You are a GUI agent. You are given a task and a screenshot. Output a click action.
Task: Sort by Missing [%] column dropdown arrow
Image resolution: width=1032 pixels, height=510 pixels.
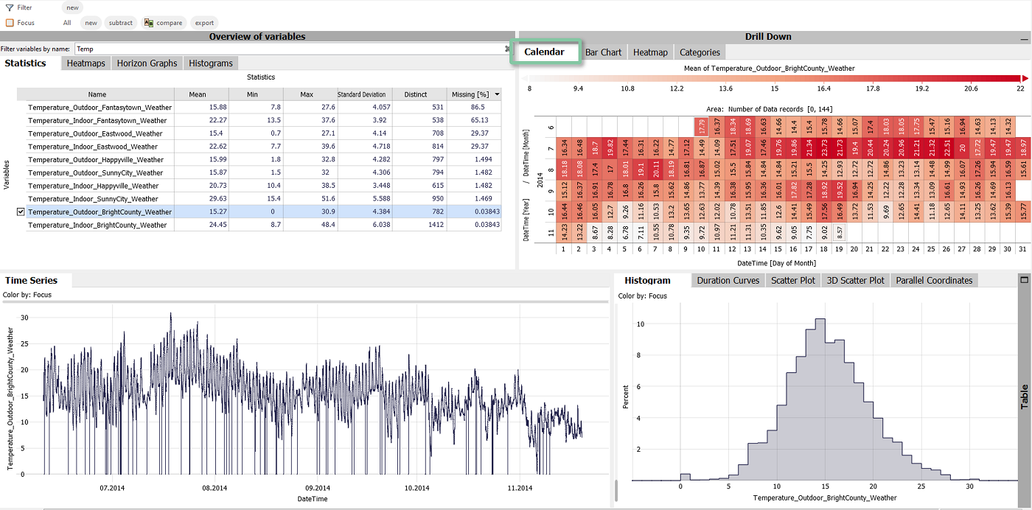(497, 94)
